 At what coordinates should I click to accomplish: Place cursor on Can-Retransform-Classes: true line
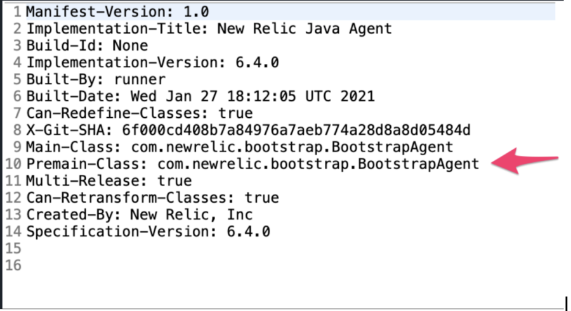click(152, 198)
